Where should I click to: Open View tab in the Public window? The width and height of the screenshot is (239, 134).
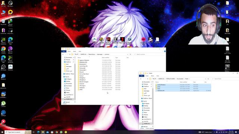tap(158, 76)
